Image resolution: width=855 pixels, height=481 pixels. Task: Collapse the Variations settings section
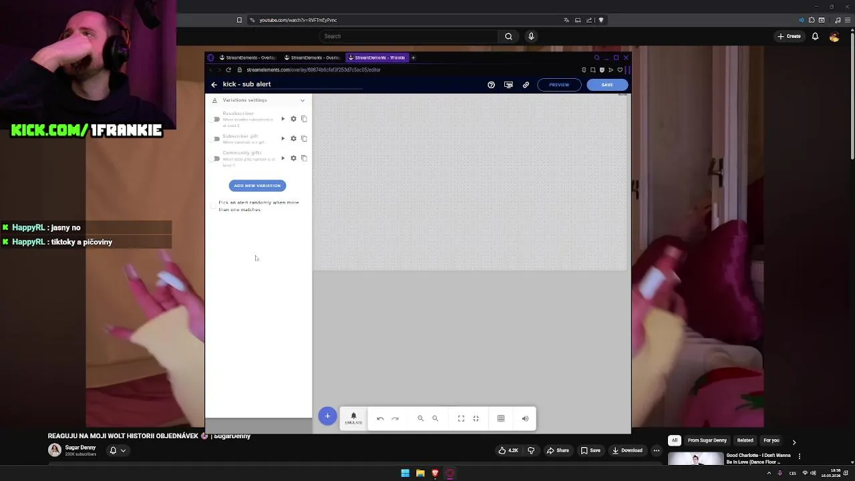(302, 100)
